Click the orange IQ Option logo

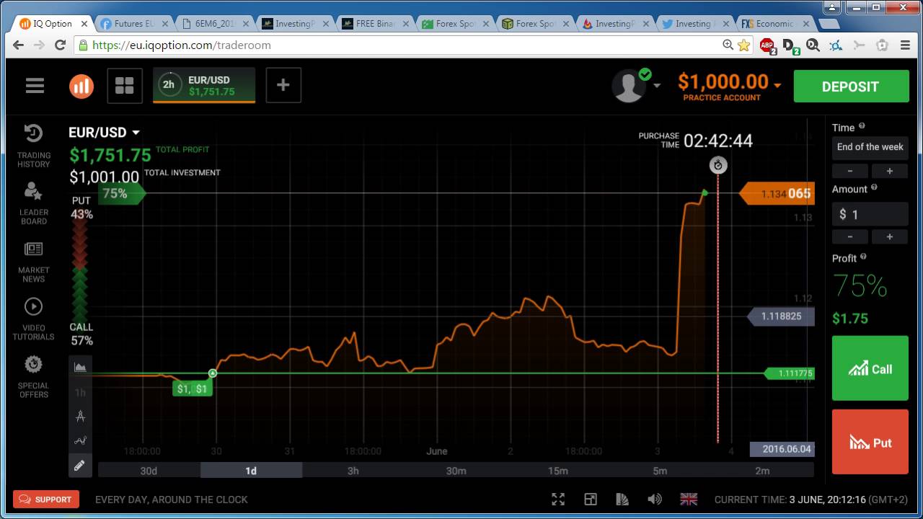(x=81, y=86)
